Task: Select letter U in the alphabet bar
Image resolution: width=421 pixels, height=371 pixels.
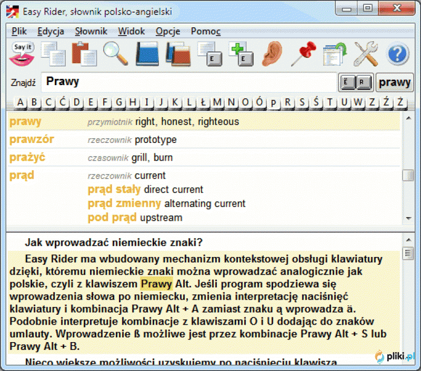Action: click(344, 102)
